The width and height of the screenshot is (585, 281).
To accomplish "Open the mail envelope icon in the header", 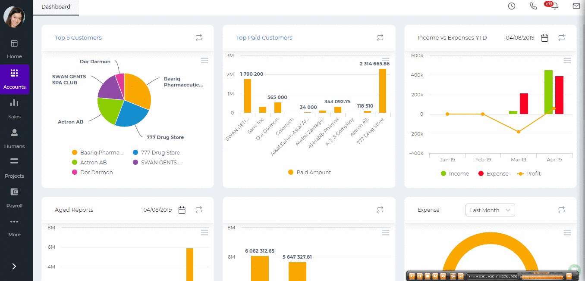I will (x=576, y=6).
